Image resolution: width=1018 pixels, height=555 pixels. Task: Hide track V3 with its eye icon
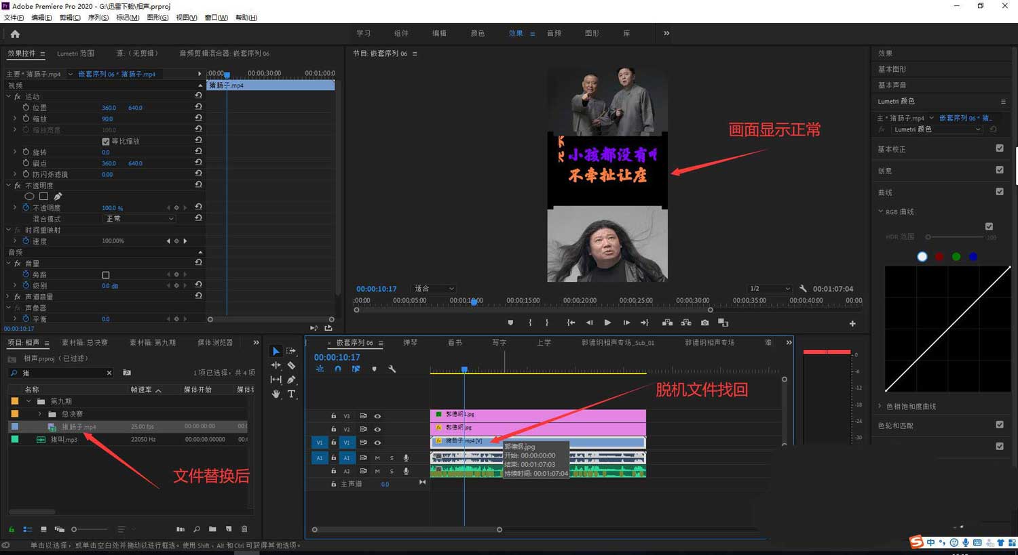coord(377,416)
